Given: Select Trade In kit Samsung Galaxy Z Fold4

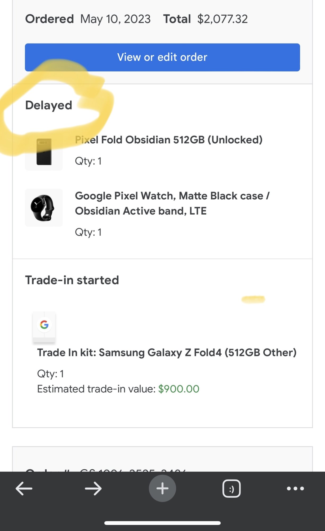Looking at the screenshot, I should (167, 353).
